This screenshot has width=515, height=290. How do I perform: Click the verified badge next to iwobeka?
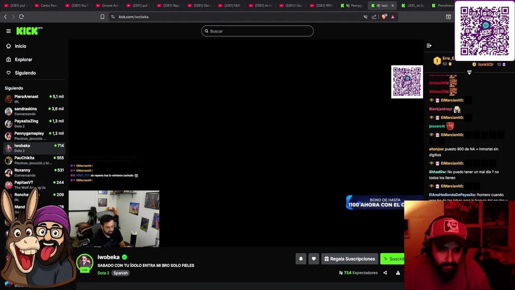124,257
